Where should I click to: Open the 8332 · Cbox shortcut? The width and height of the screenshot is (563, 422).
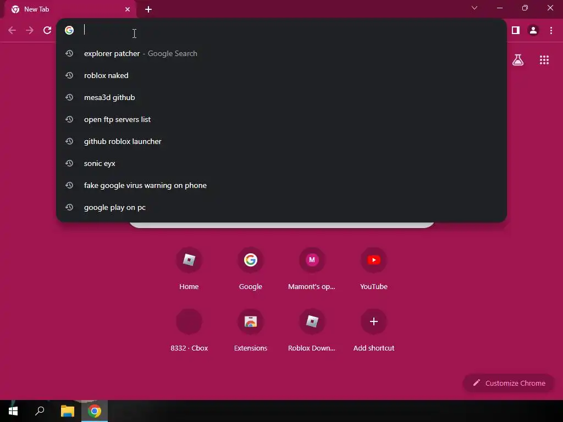pyautogui.click(x=189, y=330)
